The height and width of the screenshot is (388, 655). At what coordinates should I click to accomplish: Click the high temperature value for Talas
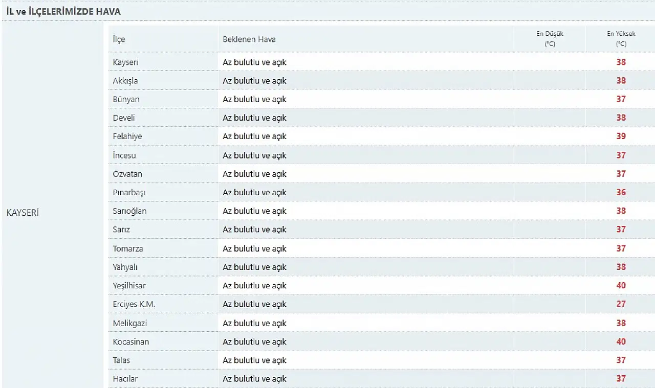(x=621, y=360)
